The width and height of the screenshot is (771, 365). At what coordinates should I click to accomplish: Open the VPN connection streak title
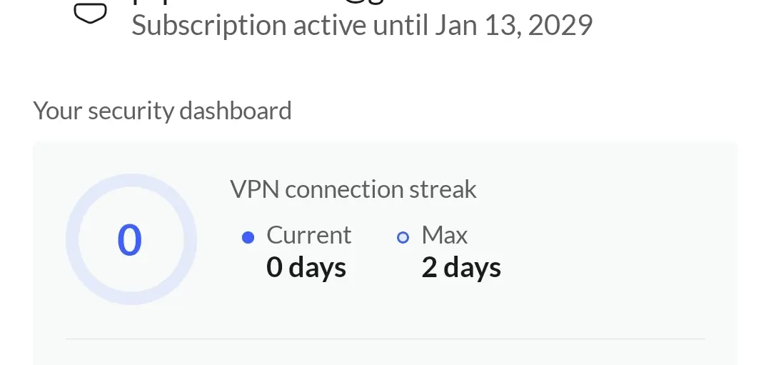click(353, 189)
